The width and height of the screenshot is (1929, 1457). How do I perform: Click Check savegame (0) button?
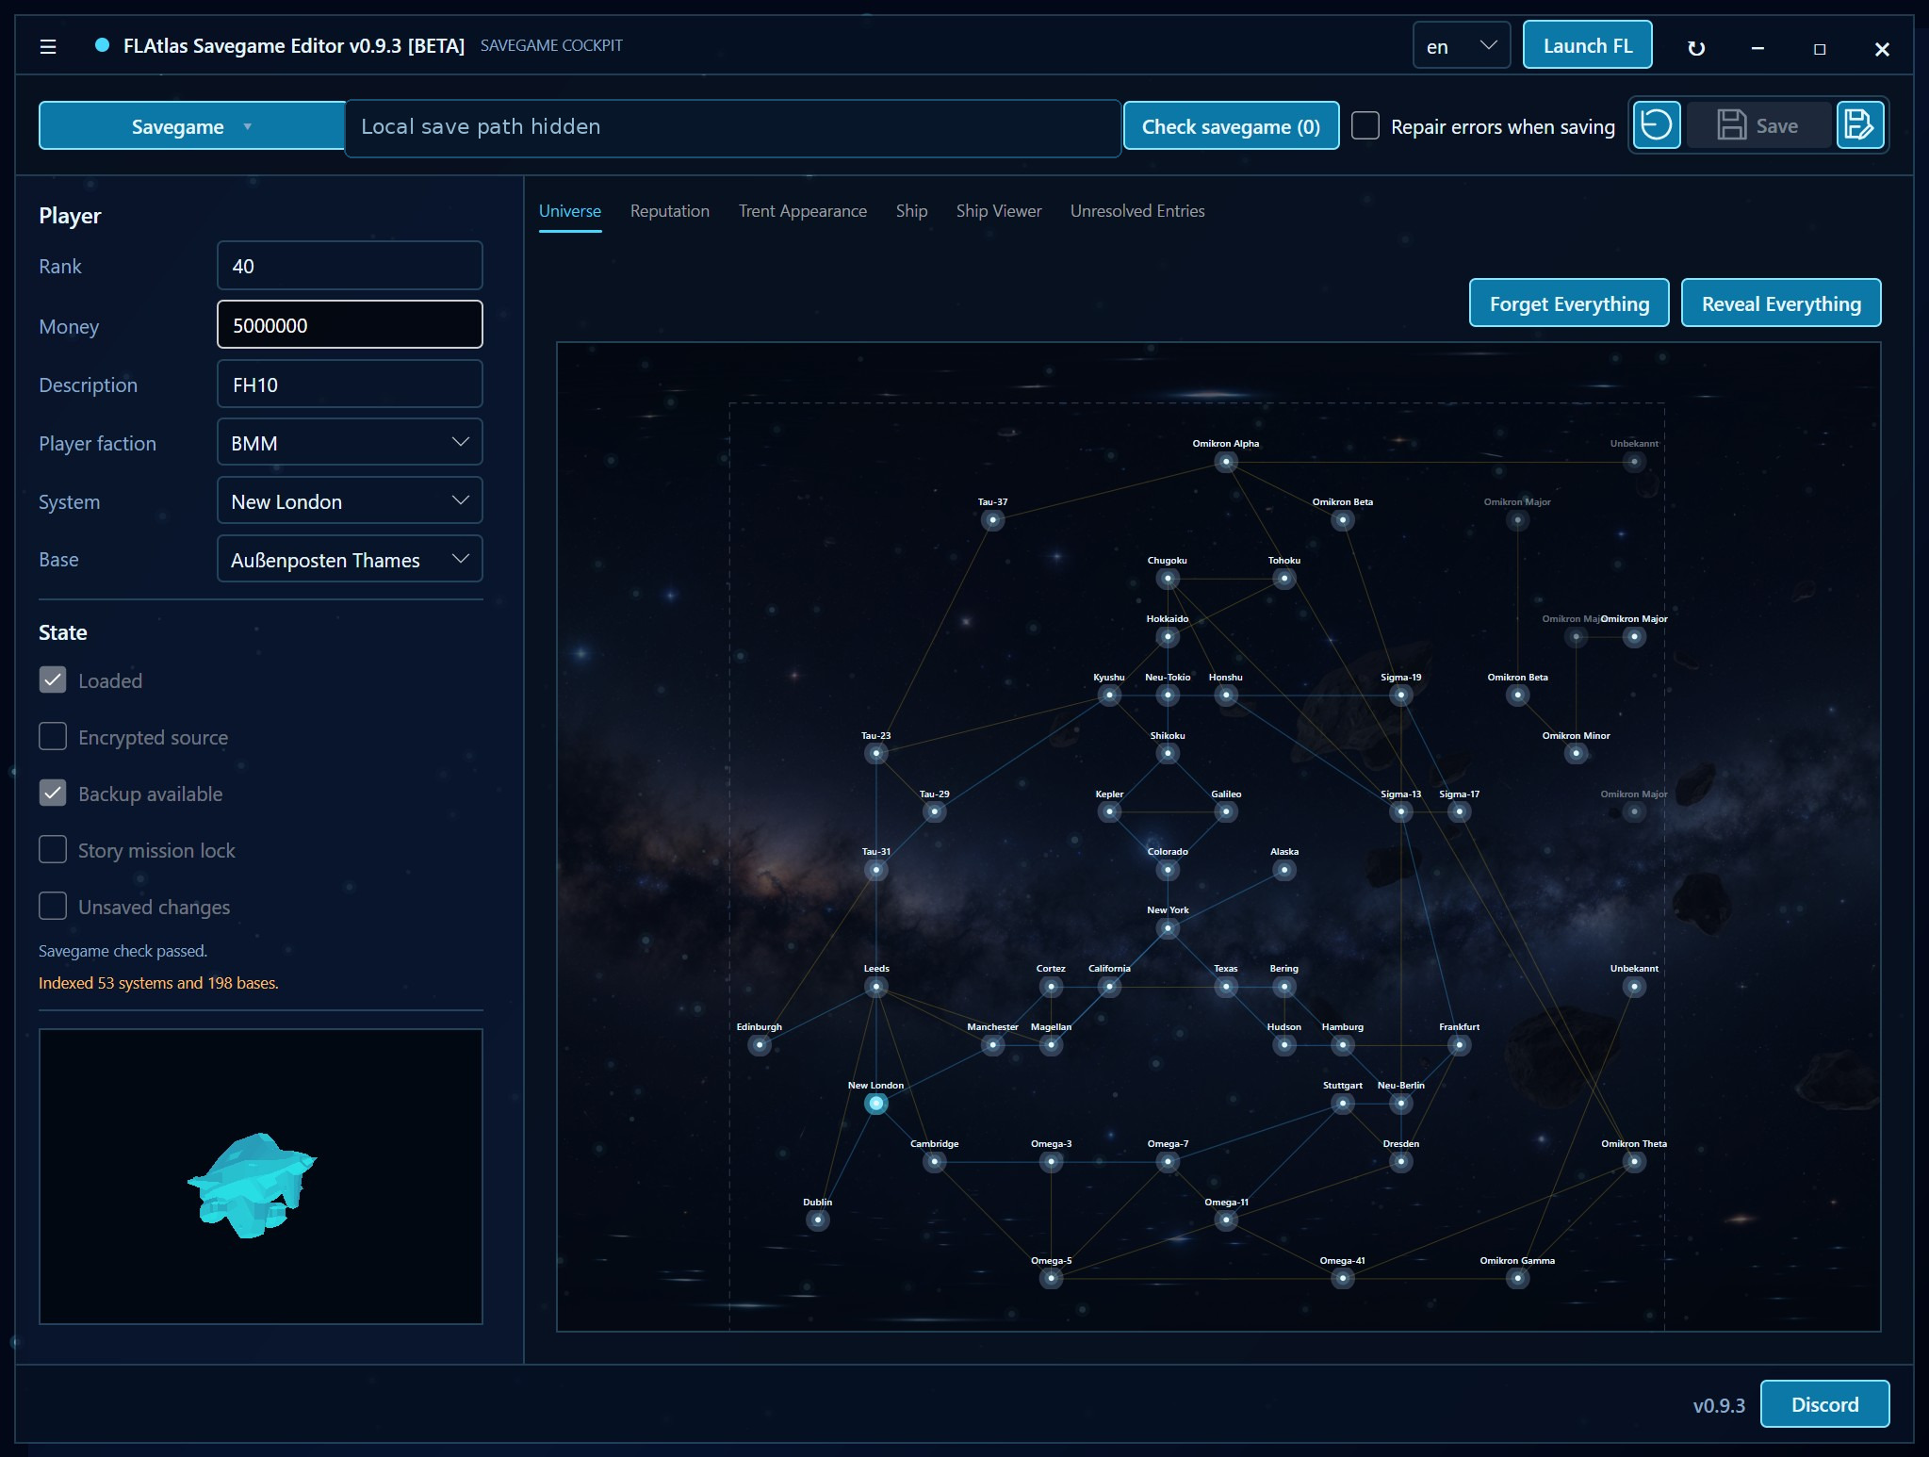pyautogui.click(x=1231, y=125)
